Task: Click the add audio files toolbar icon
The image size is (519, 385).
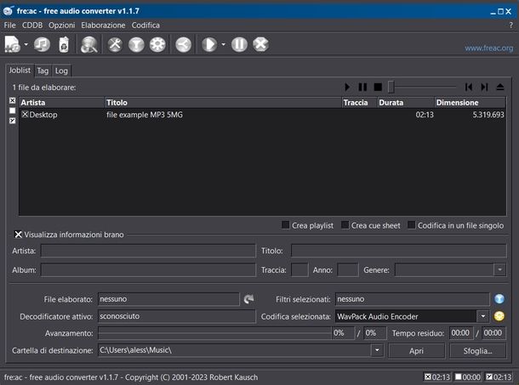Action: [x=13, y=44]
